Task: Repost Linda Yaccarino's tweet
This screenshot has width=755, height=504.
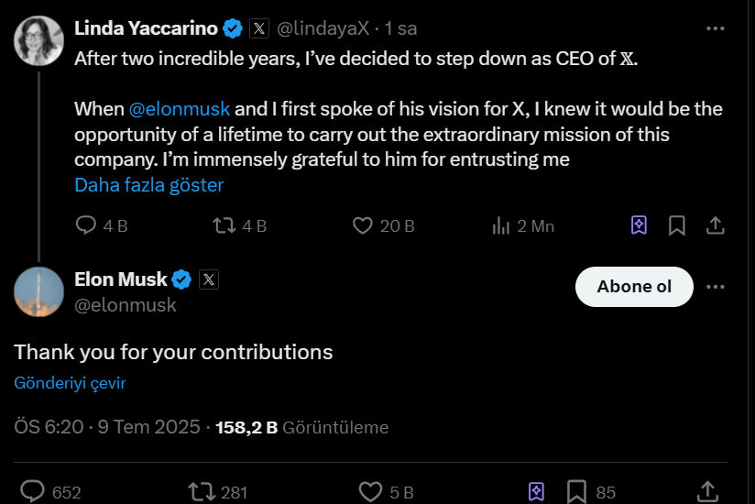Action: click(224, 225)
